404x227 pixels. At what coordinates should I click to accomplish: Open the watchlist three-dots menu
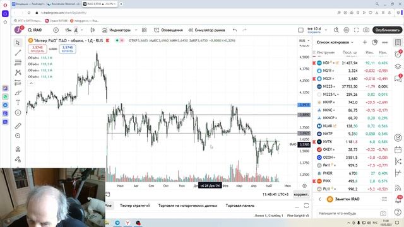point(384,42)
